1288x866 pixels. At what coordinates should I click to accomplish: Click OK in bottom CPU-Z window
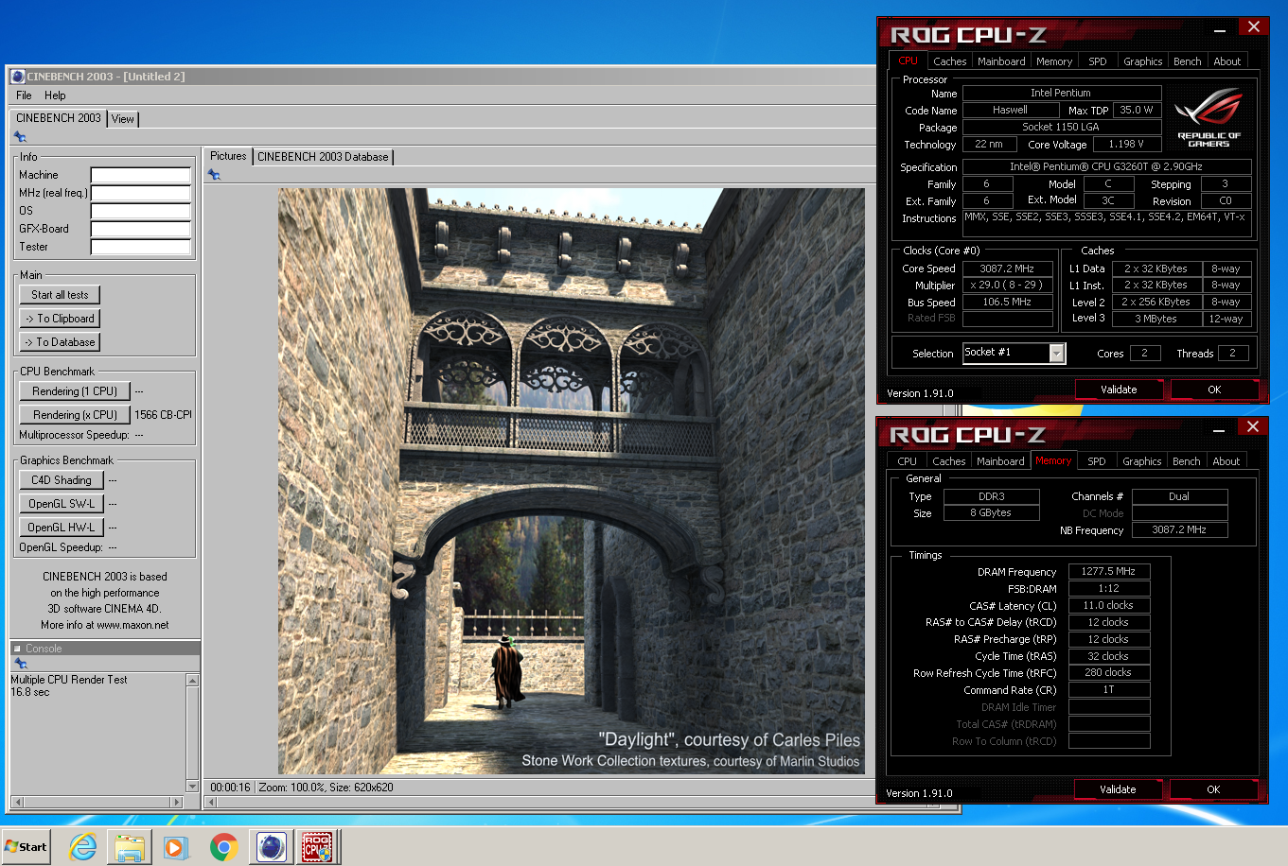(x=1213, y=789)
